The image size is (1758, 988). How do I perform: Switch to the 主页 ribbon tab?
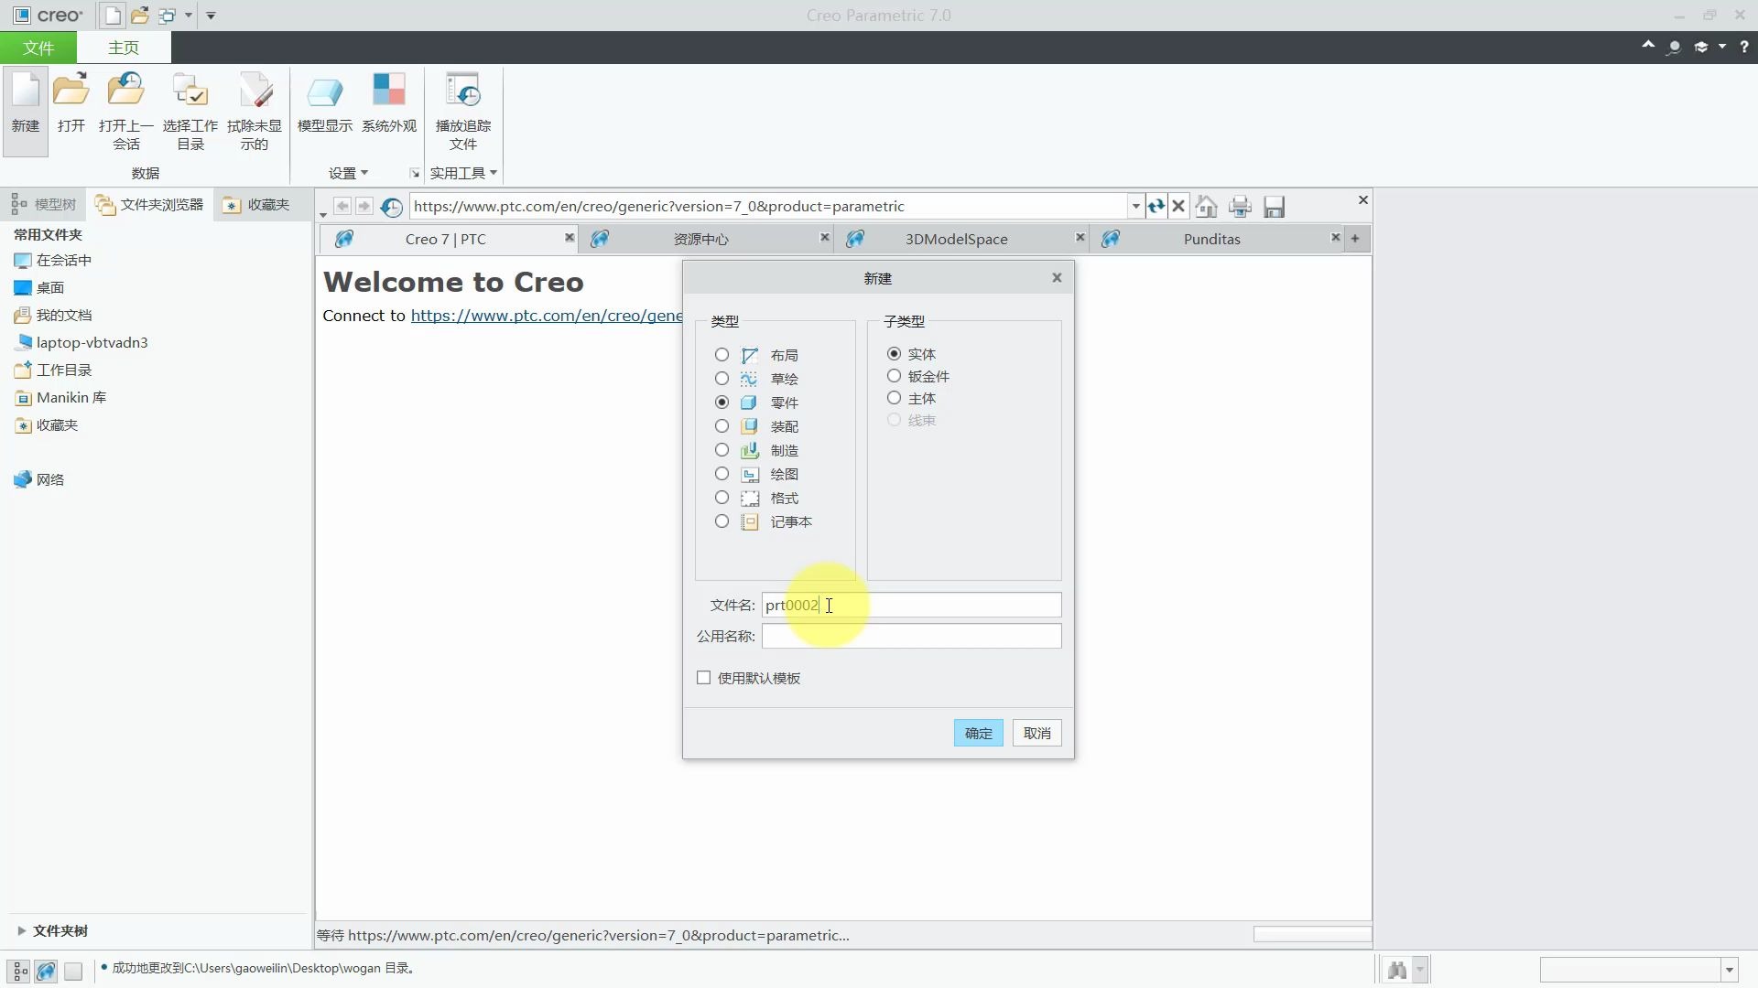pyautogui.click(x=124, y=48)
